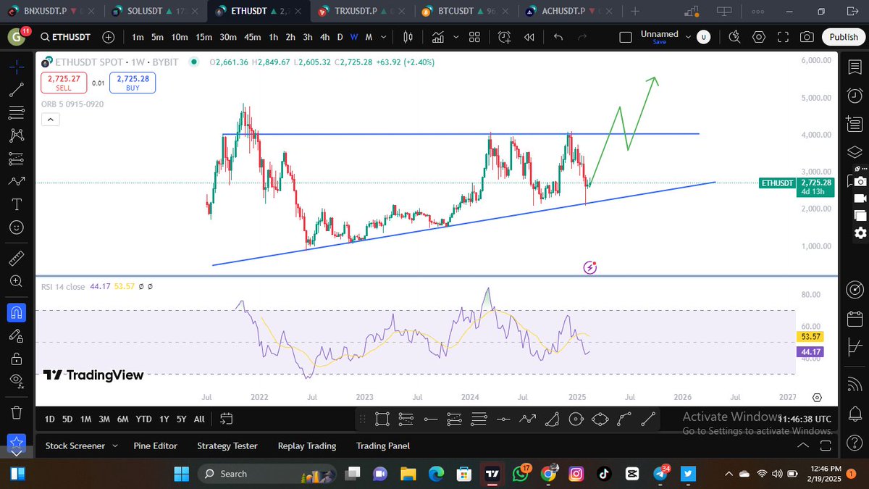Open chart settings hexagon icon
Screen dimensions: 869x489
pos(759,38)
